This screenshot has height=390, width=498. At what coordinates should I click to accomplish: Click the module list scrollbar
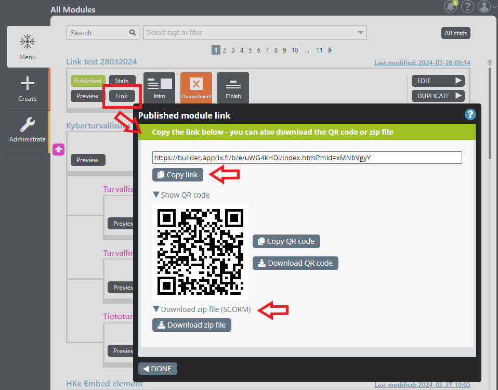(490, 113)
